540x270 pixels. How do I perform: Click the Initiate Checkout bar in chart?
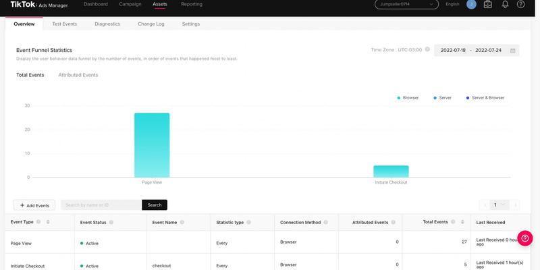(391, 171)
